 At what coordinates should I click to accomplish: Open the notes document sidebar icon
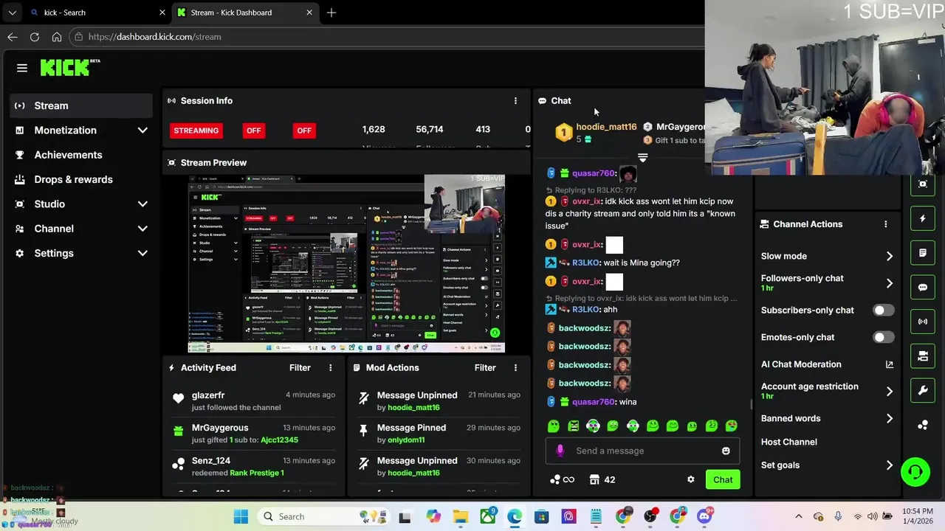pos(923,253)
